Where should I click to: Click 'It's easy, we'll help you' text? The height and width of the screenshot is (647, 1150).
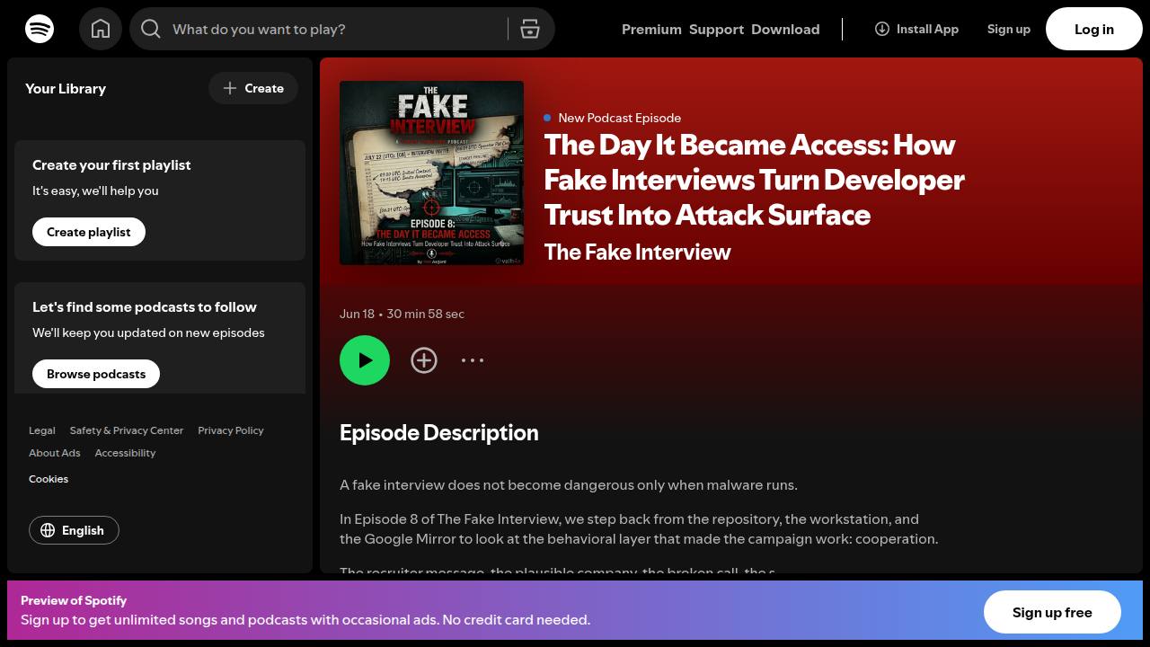coord(95,191)
